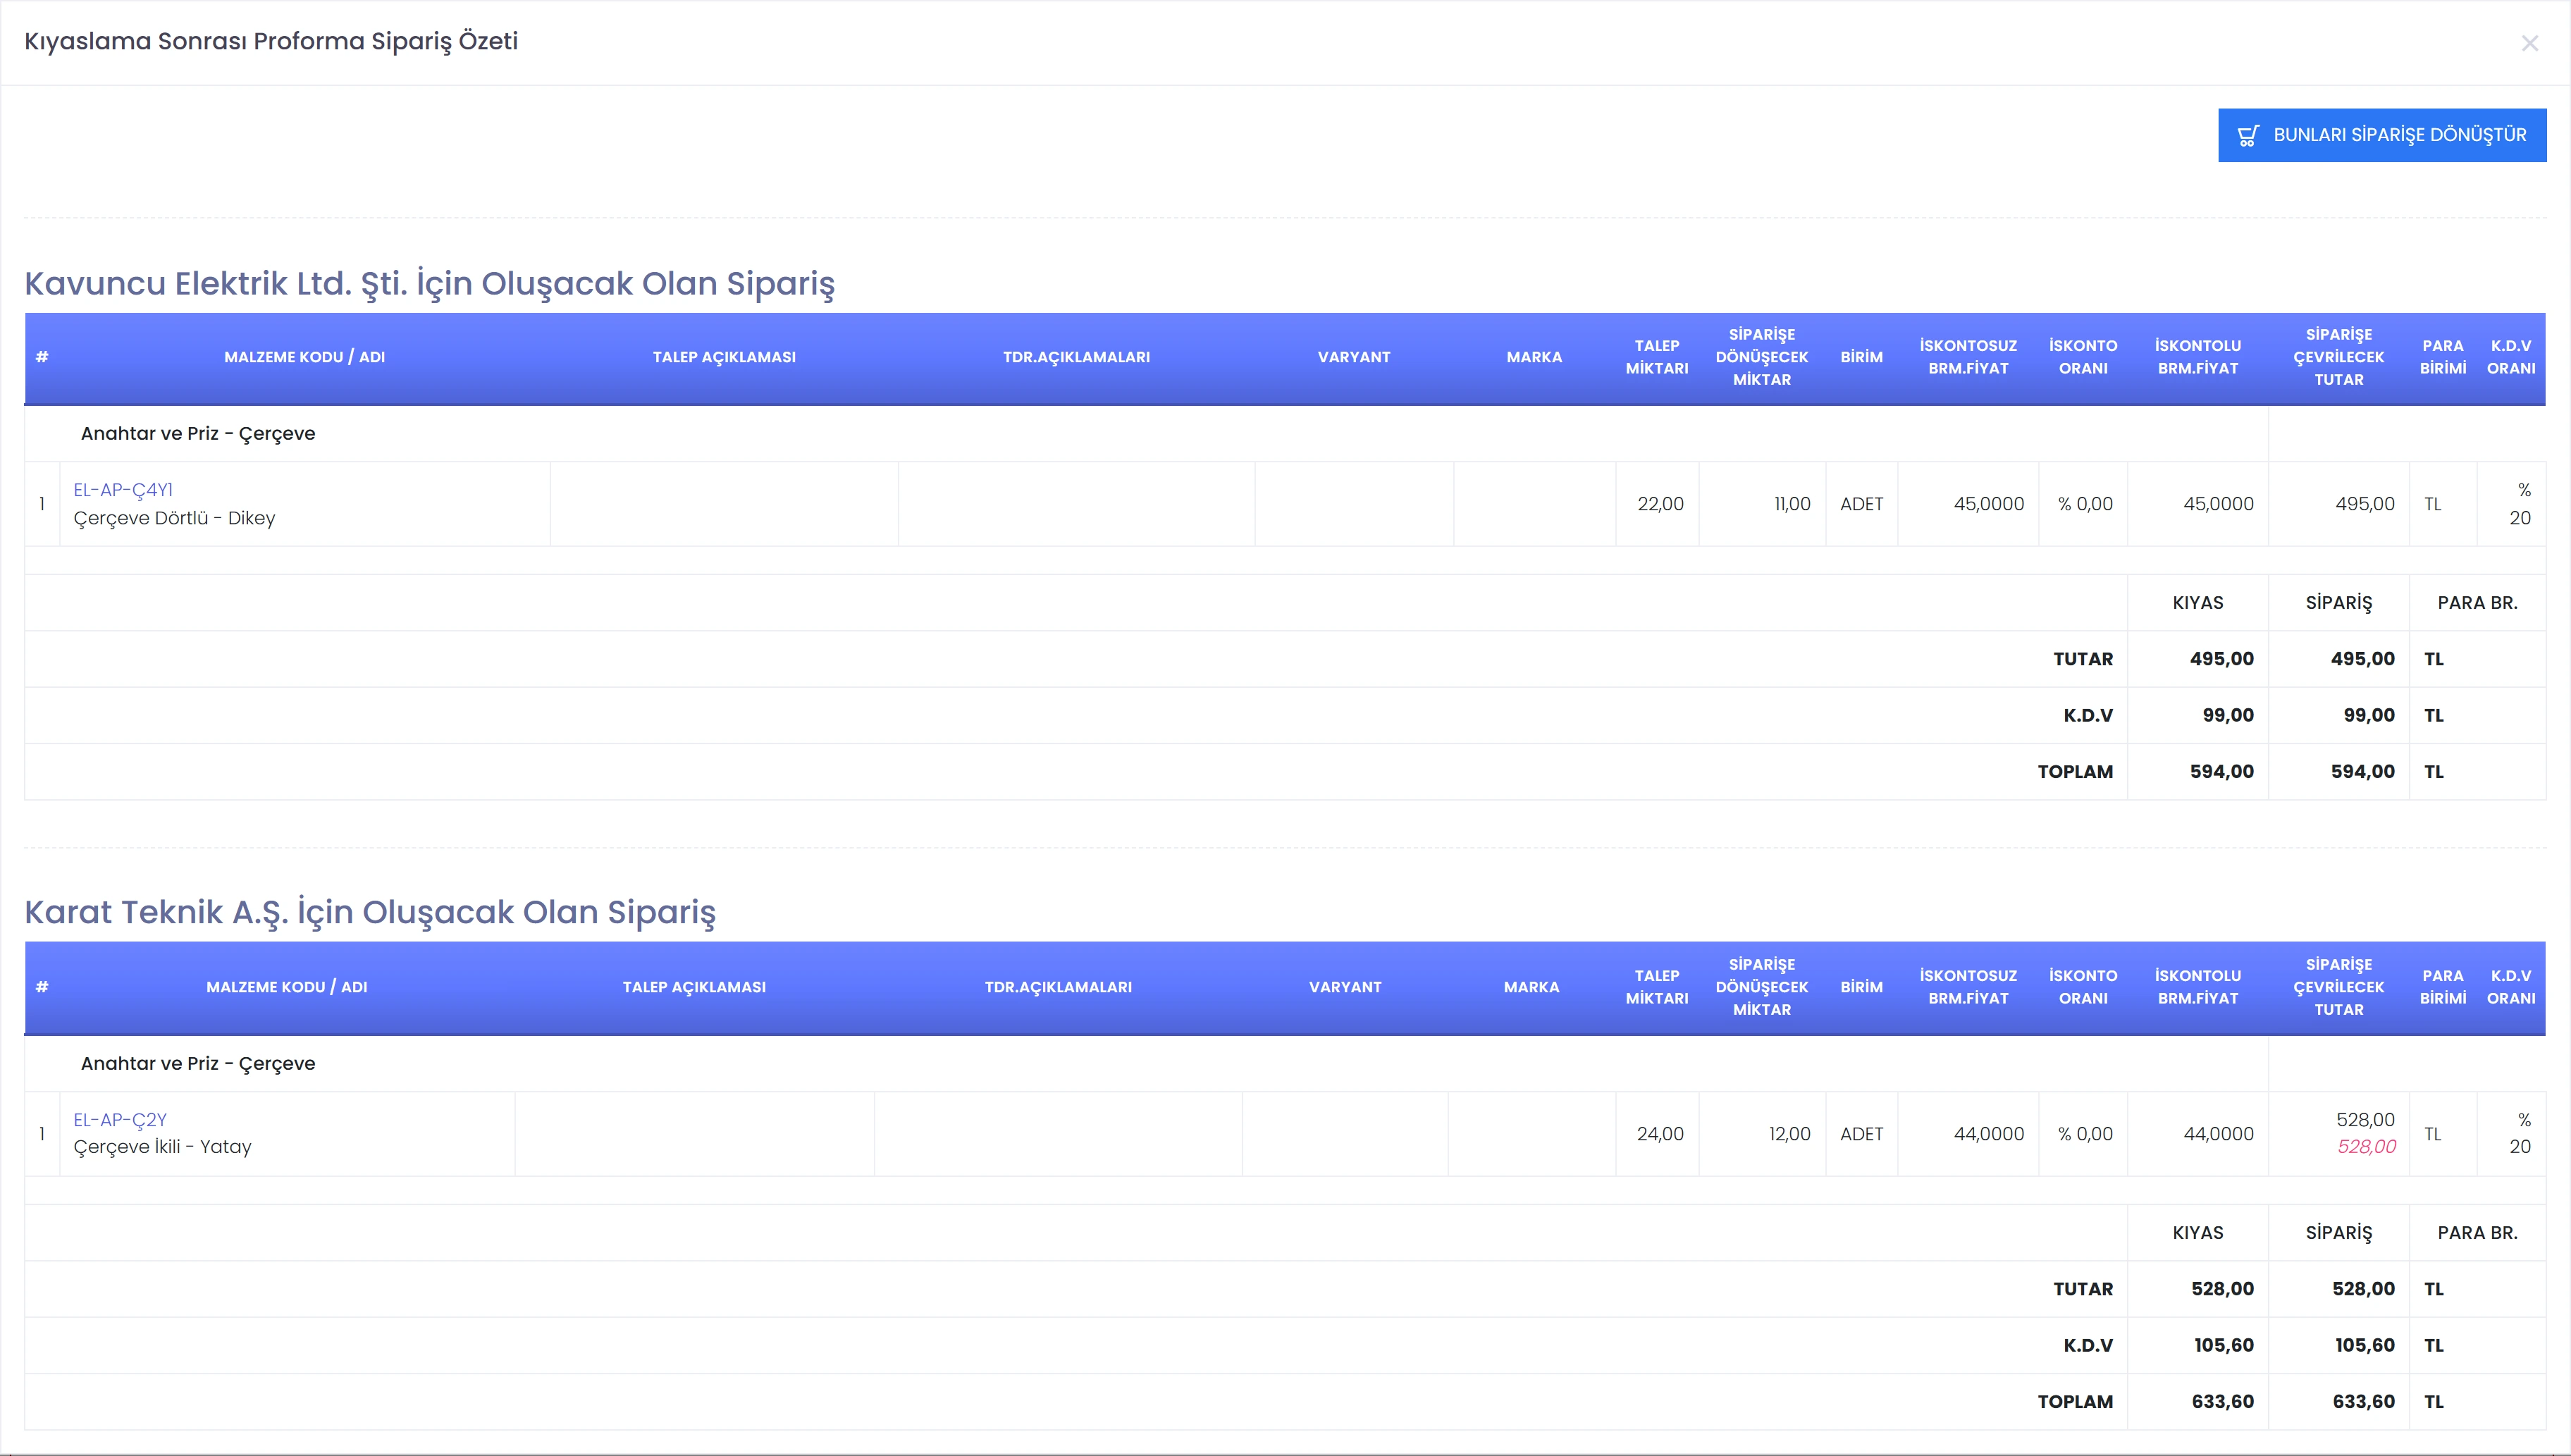The height and width of the screenshot is (1456, 2571).
Task: Click SİPARİŞ column label in Kavuncu totals
Action: click(x=2339, y=603)
